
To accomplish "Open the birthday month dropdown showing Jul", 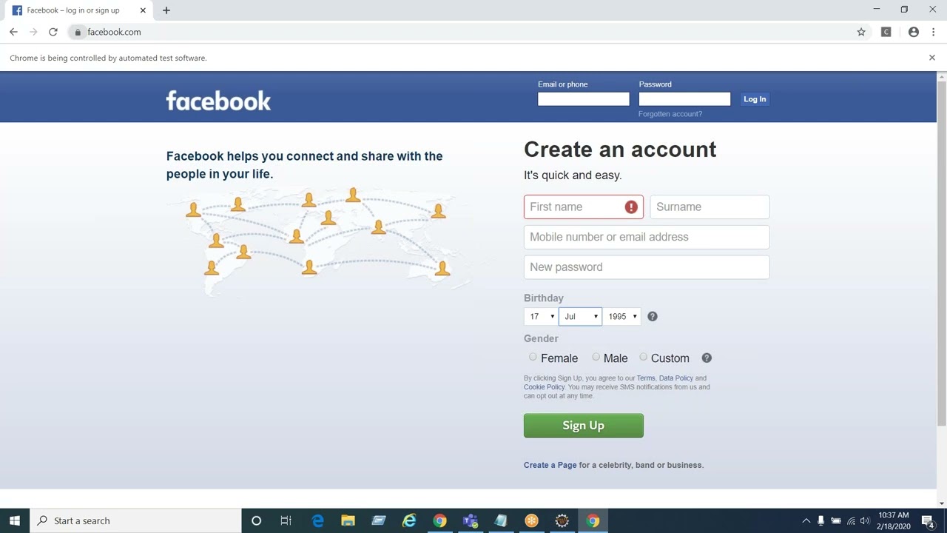I will tap(580, 316).
